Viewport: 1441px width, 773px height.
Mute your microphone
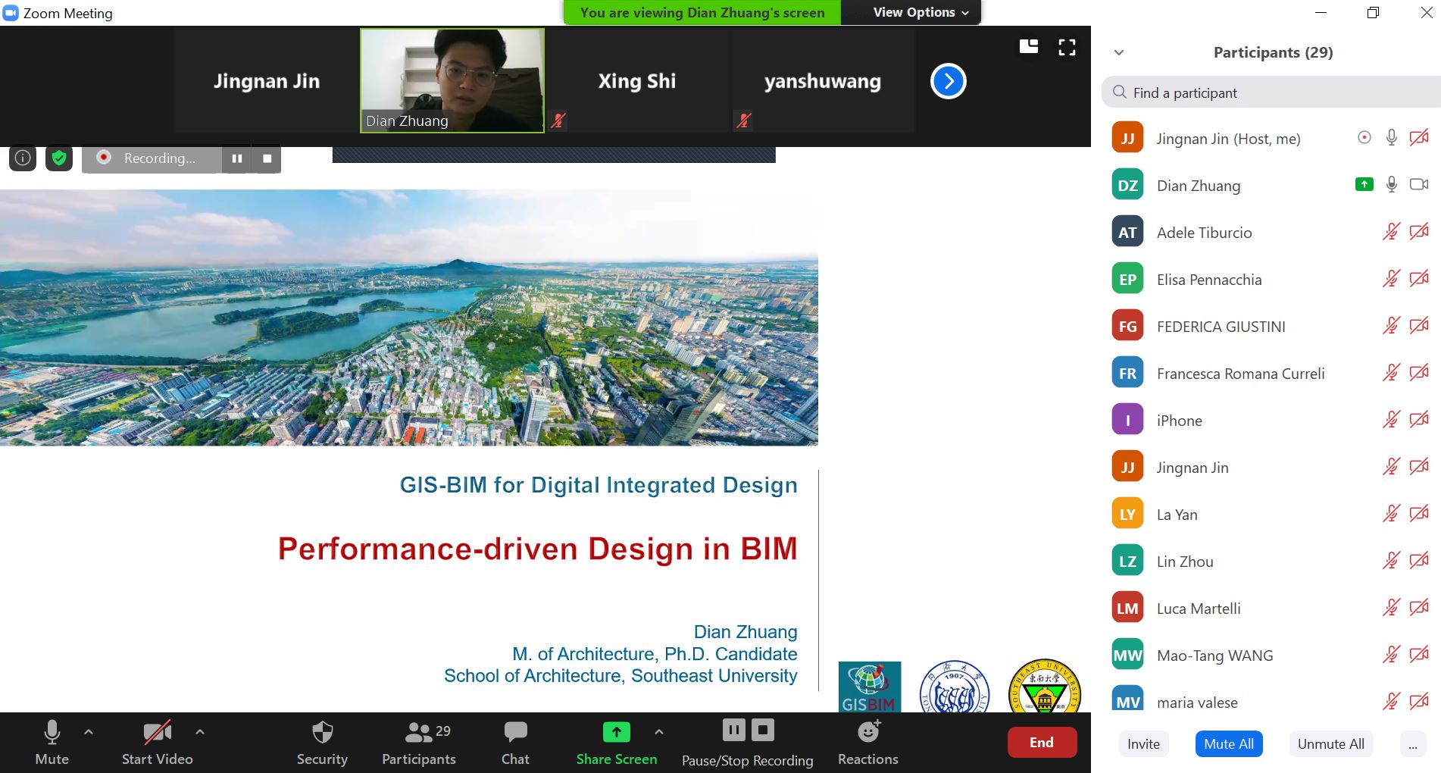52,733
